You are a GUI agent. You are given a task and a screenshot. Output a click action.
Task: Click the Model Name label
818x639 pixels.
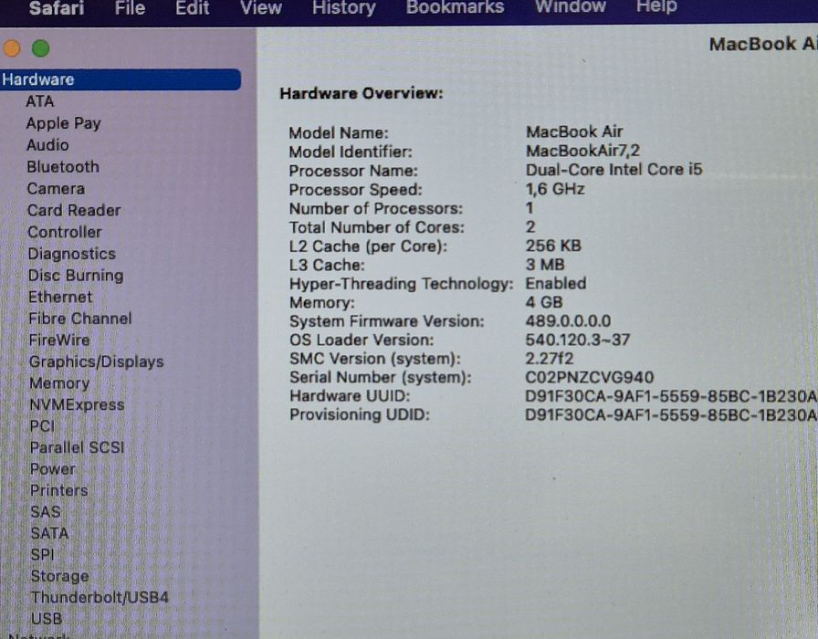click(x=338, y=133)
